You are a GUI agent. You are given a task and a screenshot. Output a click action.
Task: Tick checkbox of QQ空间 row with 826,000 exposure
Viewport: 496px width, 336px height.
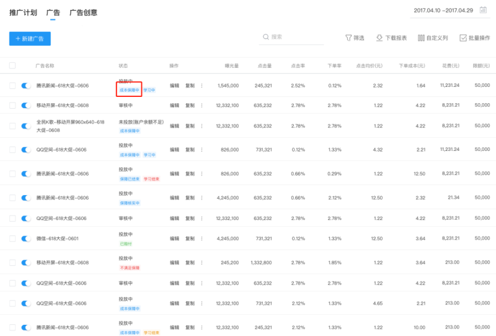click(x=12, y=150)
